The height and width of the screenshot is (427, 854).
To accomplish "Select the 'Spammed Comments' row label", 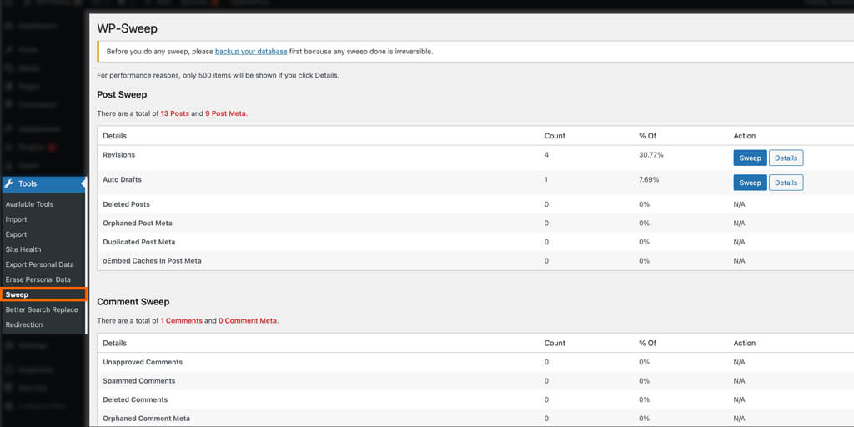I will point(139,380).
